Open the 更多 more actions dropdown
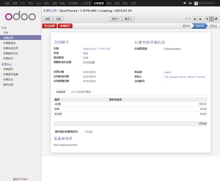 point(128,19)
